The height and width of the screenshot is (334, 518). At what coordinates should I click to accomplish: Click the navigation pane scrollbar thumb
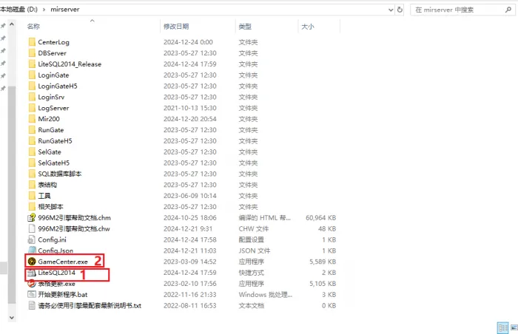12,195
